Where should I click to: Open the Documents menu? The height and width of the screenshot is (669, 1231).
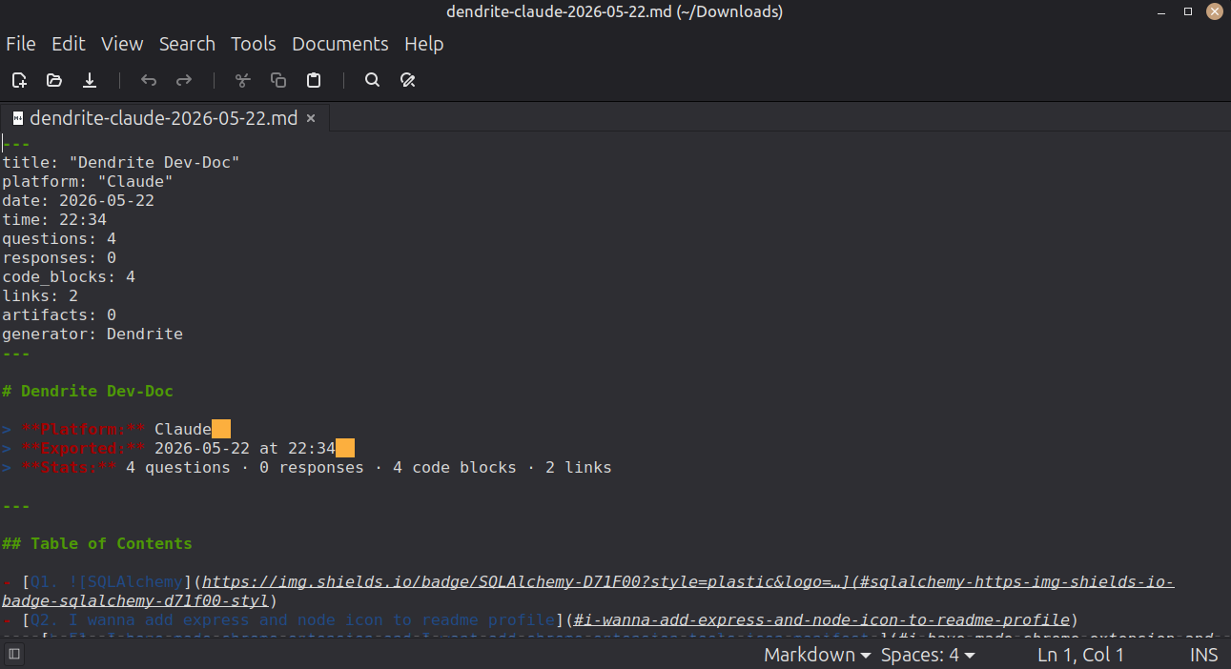pos(340,44)
